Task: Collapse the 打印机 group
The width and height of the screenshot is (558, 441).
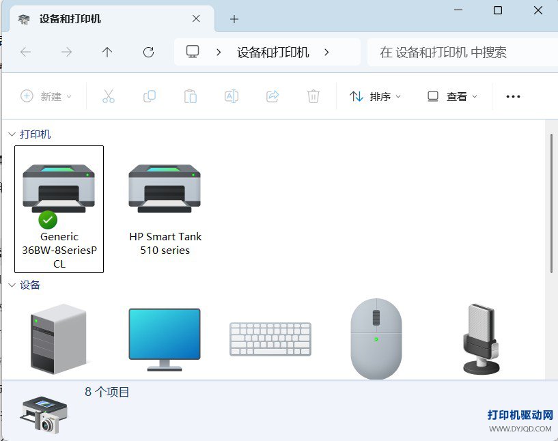Action: click(x=12, y=134)
